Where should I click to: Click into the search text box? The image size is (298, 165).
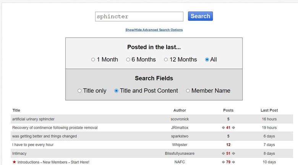click(139, 16)
